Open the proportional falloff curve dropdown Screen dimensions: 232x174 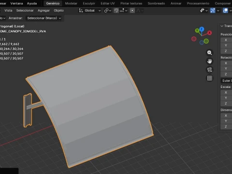140,11
